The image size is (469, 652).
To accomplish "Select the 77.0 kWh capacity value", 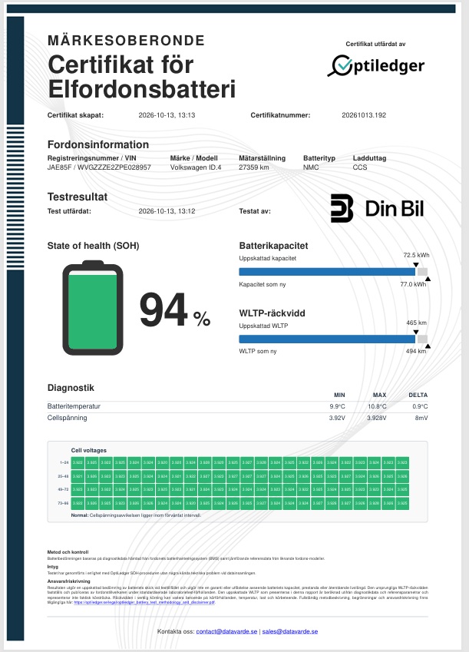I will [413, 284].
